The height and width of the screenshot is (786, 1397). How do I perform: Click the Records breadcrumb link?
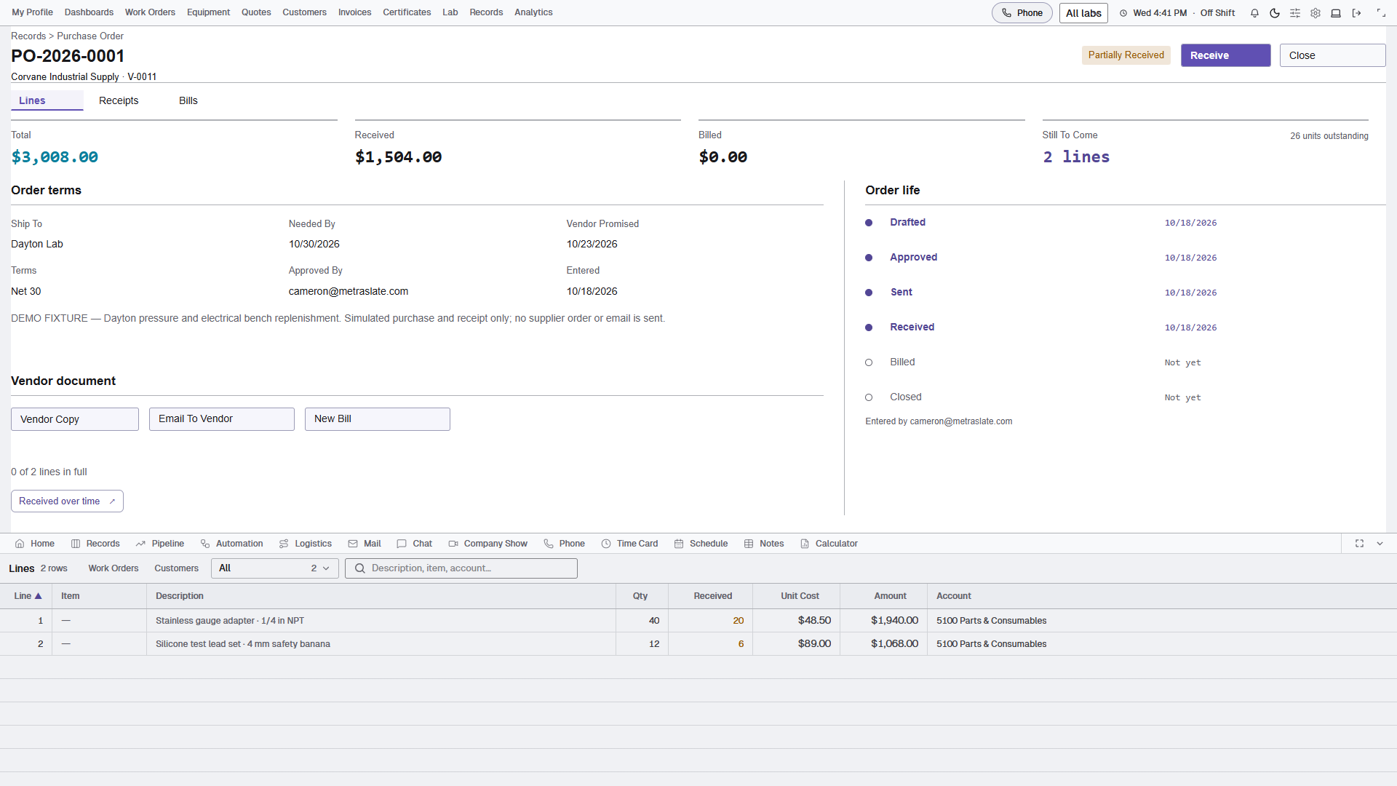click(28, 36)
